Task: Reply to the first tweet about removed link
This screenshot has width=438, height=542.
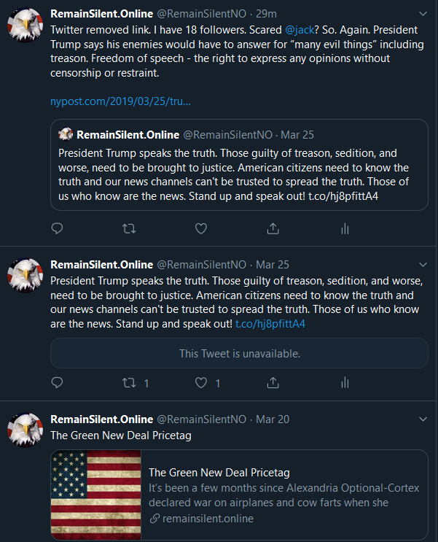Action: tap(58, 228)
